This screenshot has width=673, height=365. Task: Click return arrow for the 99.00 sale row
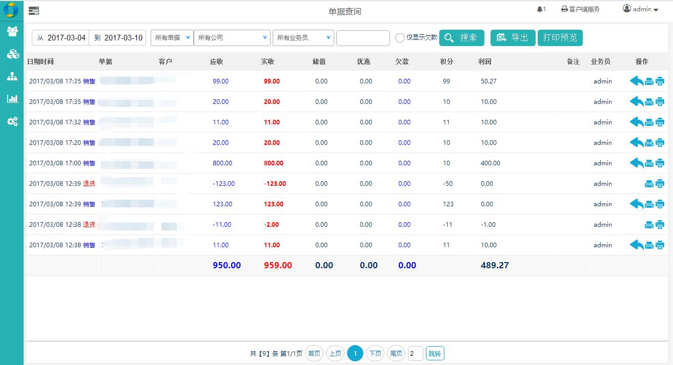coord(637,81)
